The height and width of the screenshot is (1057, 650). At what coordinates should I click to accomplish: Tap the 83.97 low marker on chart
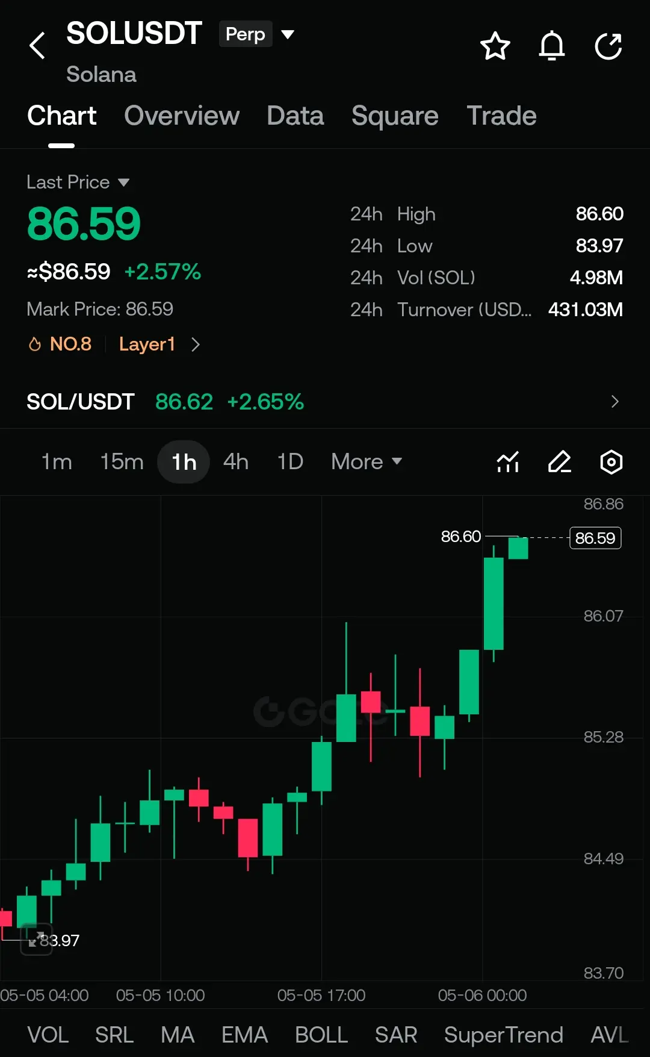[x=60, y=940]
